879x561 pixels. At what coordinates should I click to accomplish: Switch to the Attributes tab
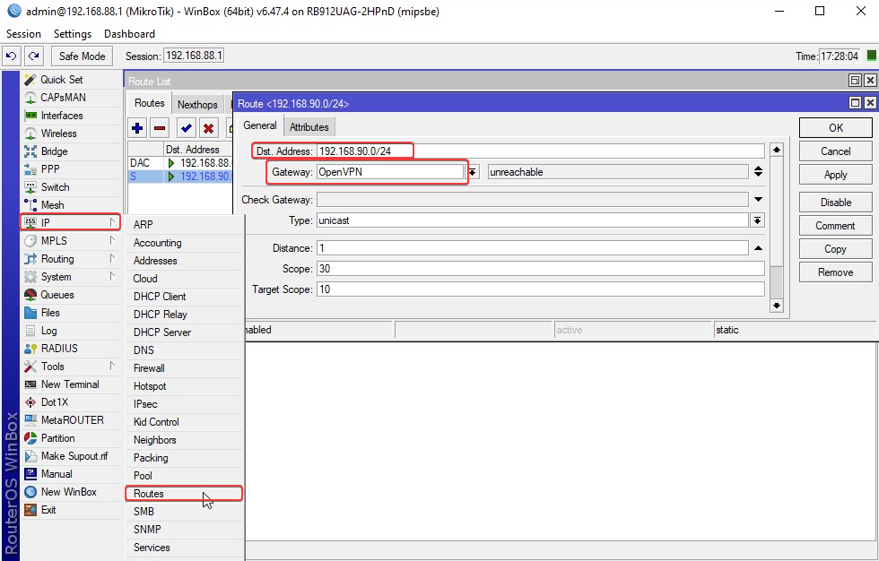309,127
